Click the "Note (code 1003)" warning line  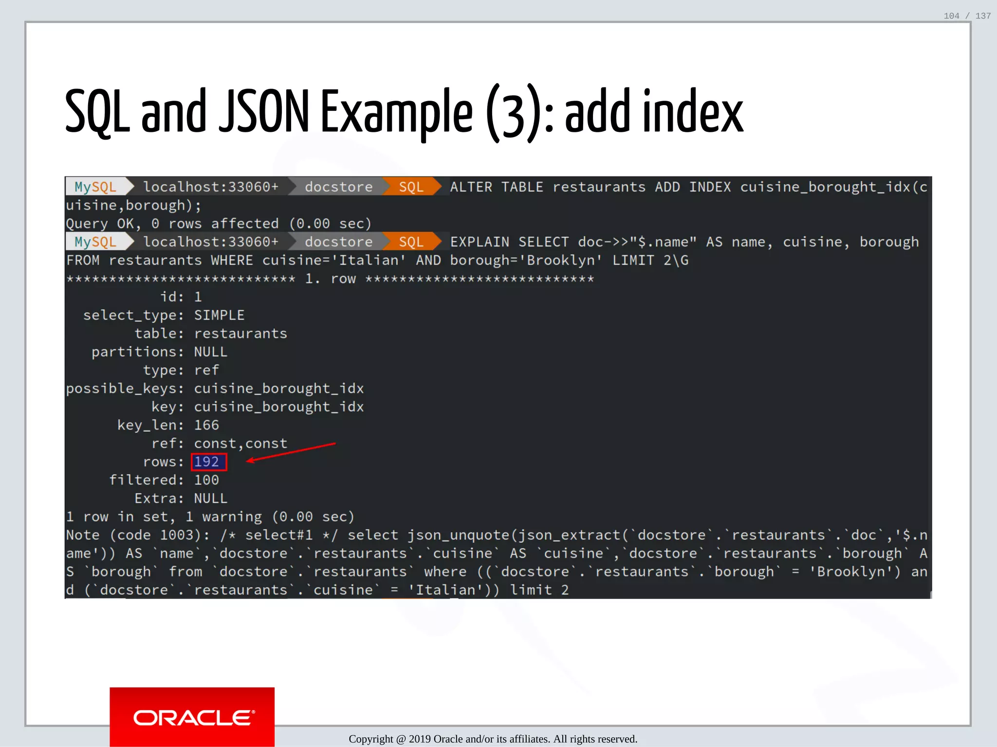497,535
